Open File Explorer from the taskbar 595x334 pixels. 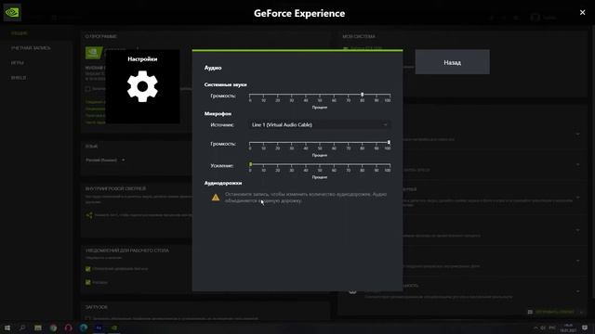(38, 328)
